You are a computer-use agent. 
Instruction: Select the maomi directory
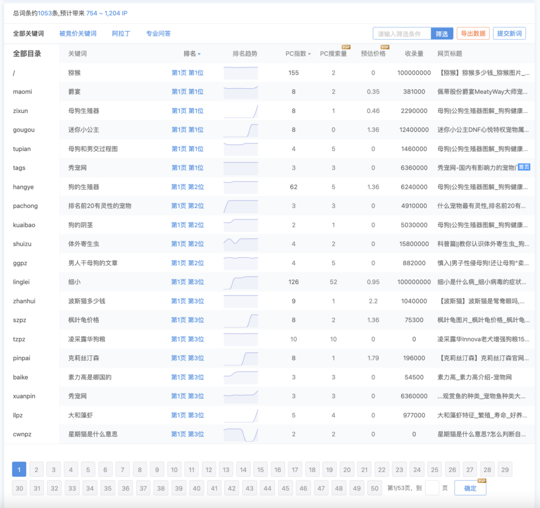coord(22,92)
